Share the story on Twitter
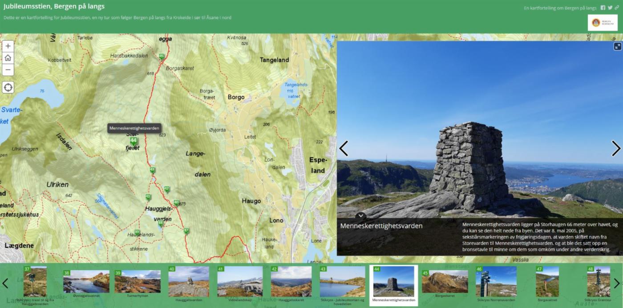This screenshot has width=623, height=308. pyautogui.click(x=610, y=8)
